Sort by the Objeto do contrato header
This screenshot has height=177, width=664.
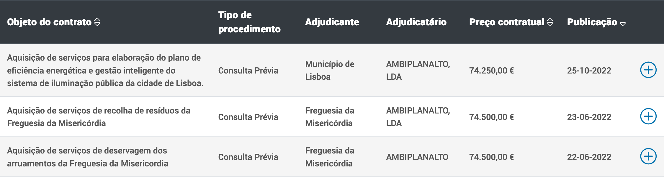point(49,22)
